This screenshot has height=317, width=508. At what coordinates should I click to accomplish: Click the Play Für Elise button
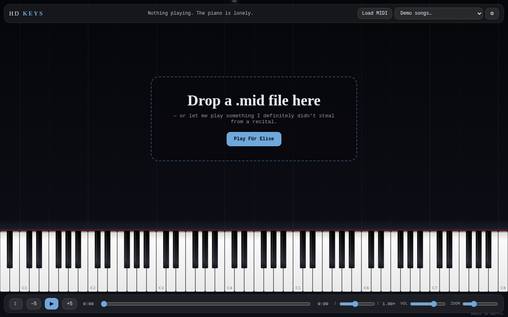[x=254, y=139]
